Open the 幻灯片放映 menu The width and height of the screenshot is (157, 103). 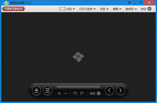[86, 9]
